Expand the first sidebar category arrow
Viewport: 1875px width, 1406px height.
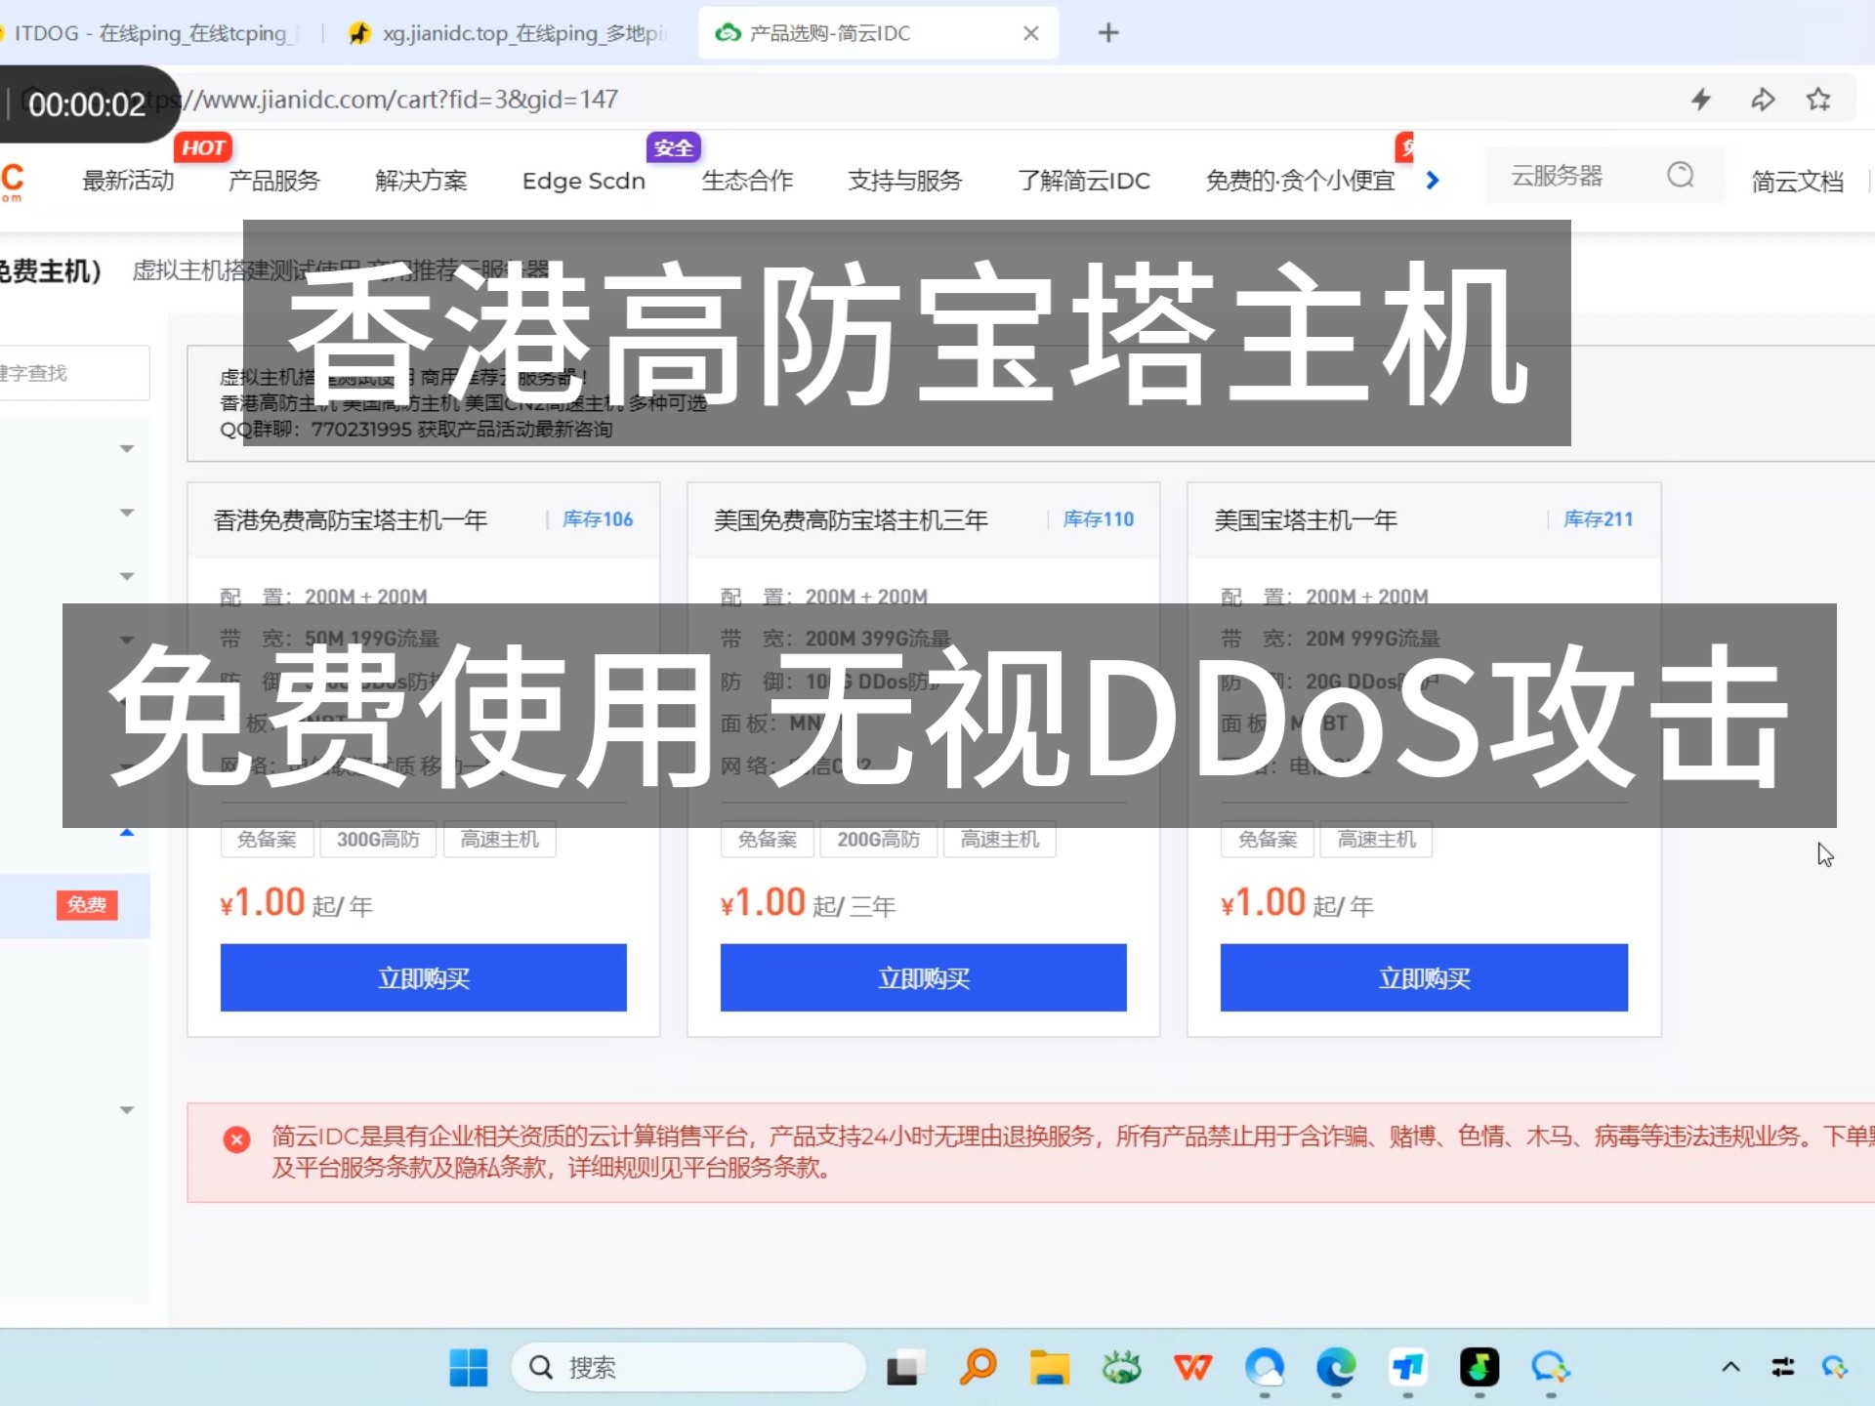(x=127, y=449)
